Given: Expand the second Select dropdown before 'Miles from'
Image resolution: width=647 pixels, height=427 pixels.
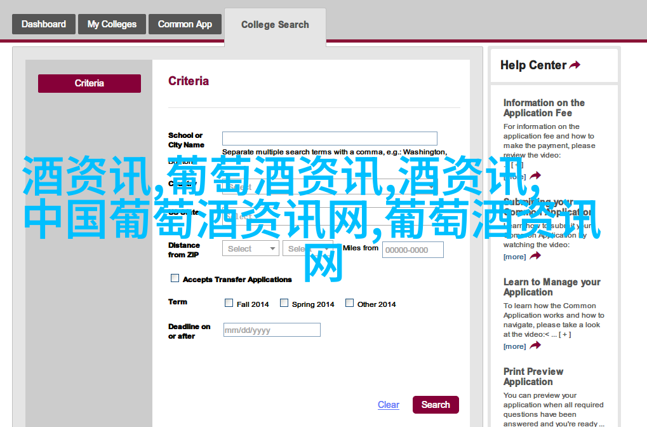Looking at the screenshot, I should (307, 248).
